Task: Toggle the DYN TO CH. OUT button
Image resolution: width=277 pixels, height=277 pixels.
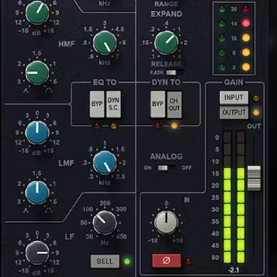Action: (x=174, y=104)
